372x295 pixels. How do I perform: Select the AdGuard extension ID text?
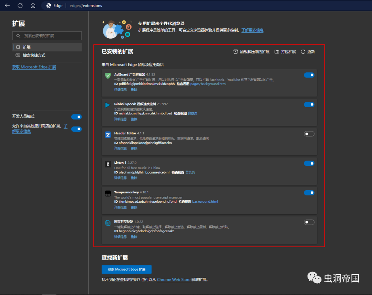147,84
